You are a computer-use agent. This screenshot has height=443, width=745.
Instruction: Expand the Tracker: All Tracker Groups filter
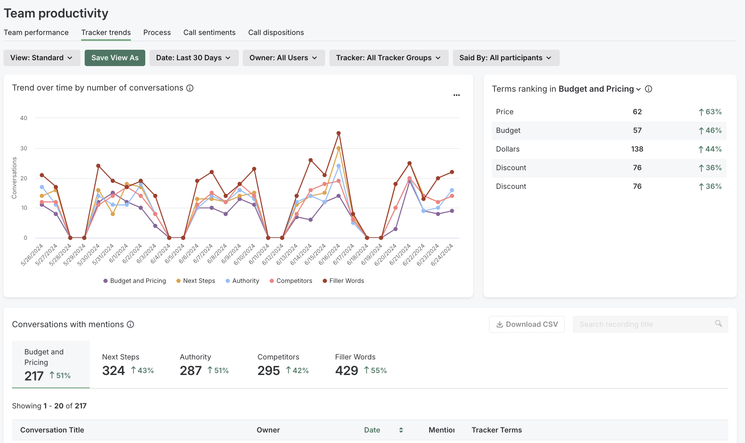pyautogui.click(x=388, y=58)
